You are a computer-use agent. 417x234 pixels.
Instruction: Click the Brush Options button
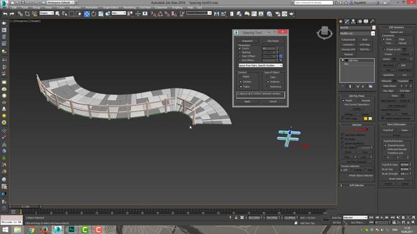[x=397, y=179]
